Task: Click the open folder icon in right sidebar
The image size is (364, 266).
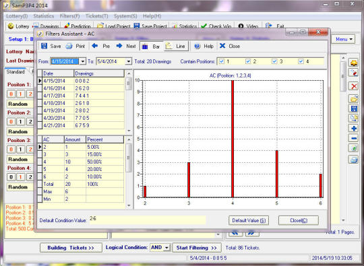Action: pyautogui.click(x=354, y=99)
